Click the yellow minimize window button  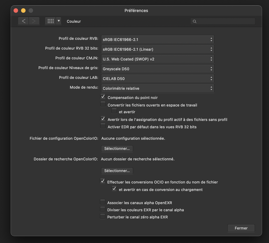23,11
